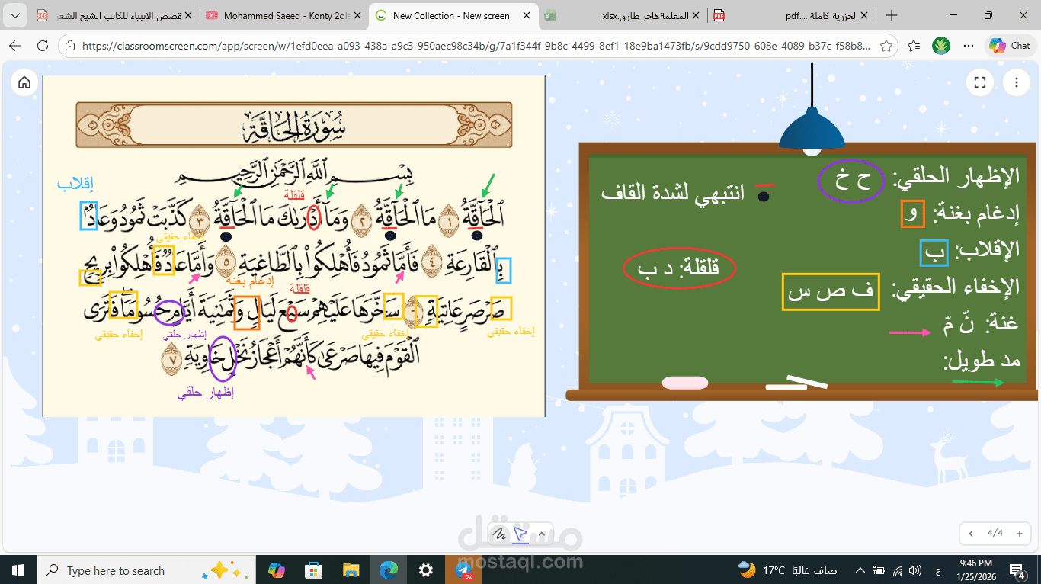
Task: Open the Windows Start menu
Action: 18,570
